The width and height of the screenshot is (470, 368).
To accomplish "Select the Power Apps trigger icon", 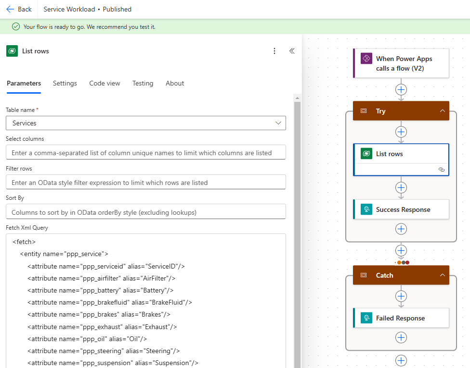I will [366, 59].
